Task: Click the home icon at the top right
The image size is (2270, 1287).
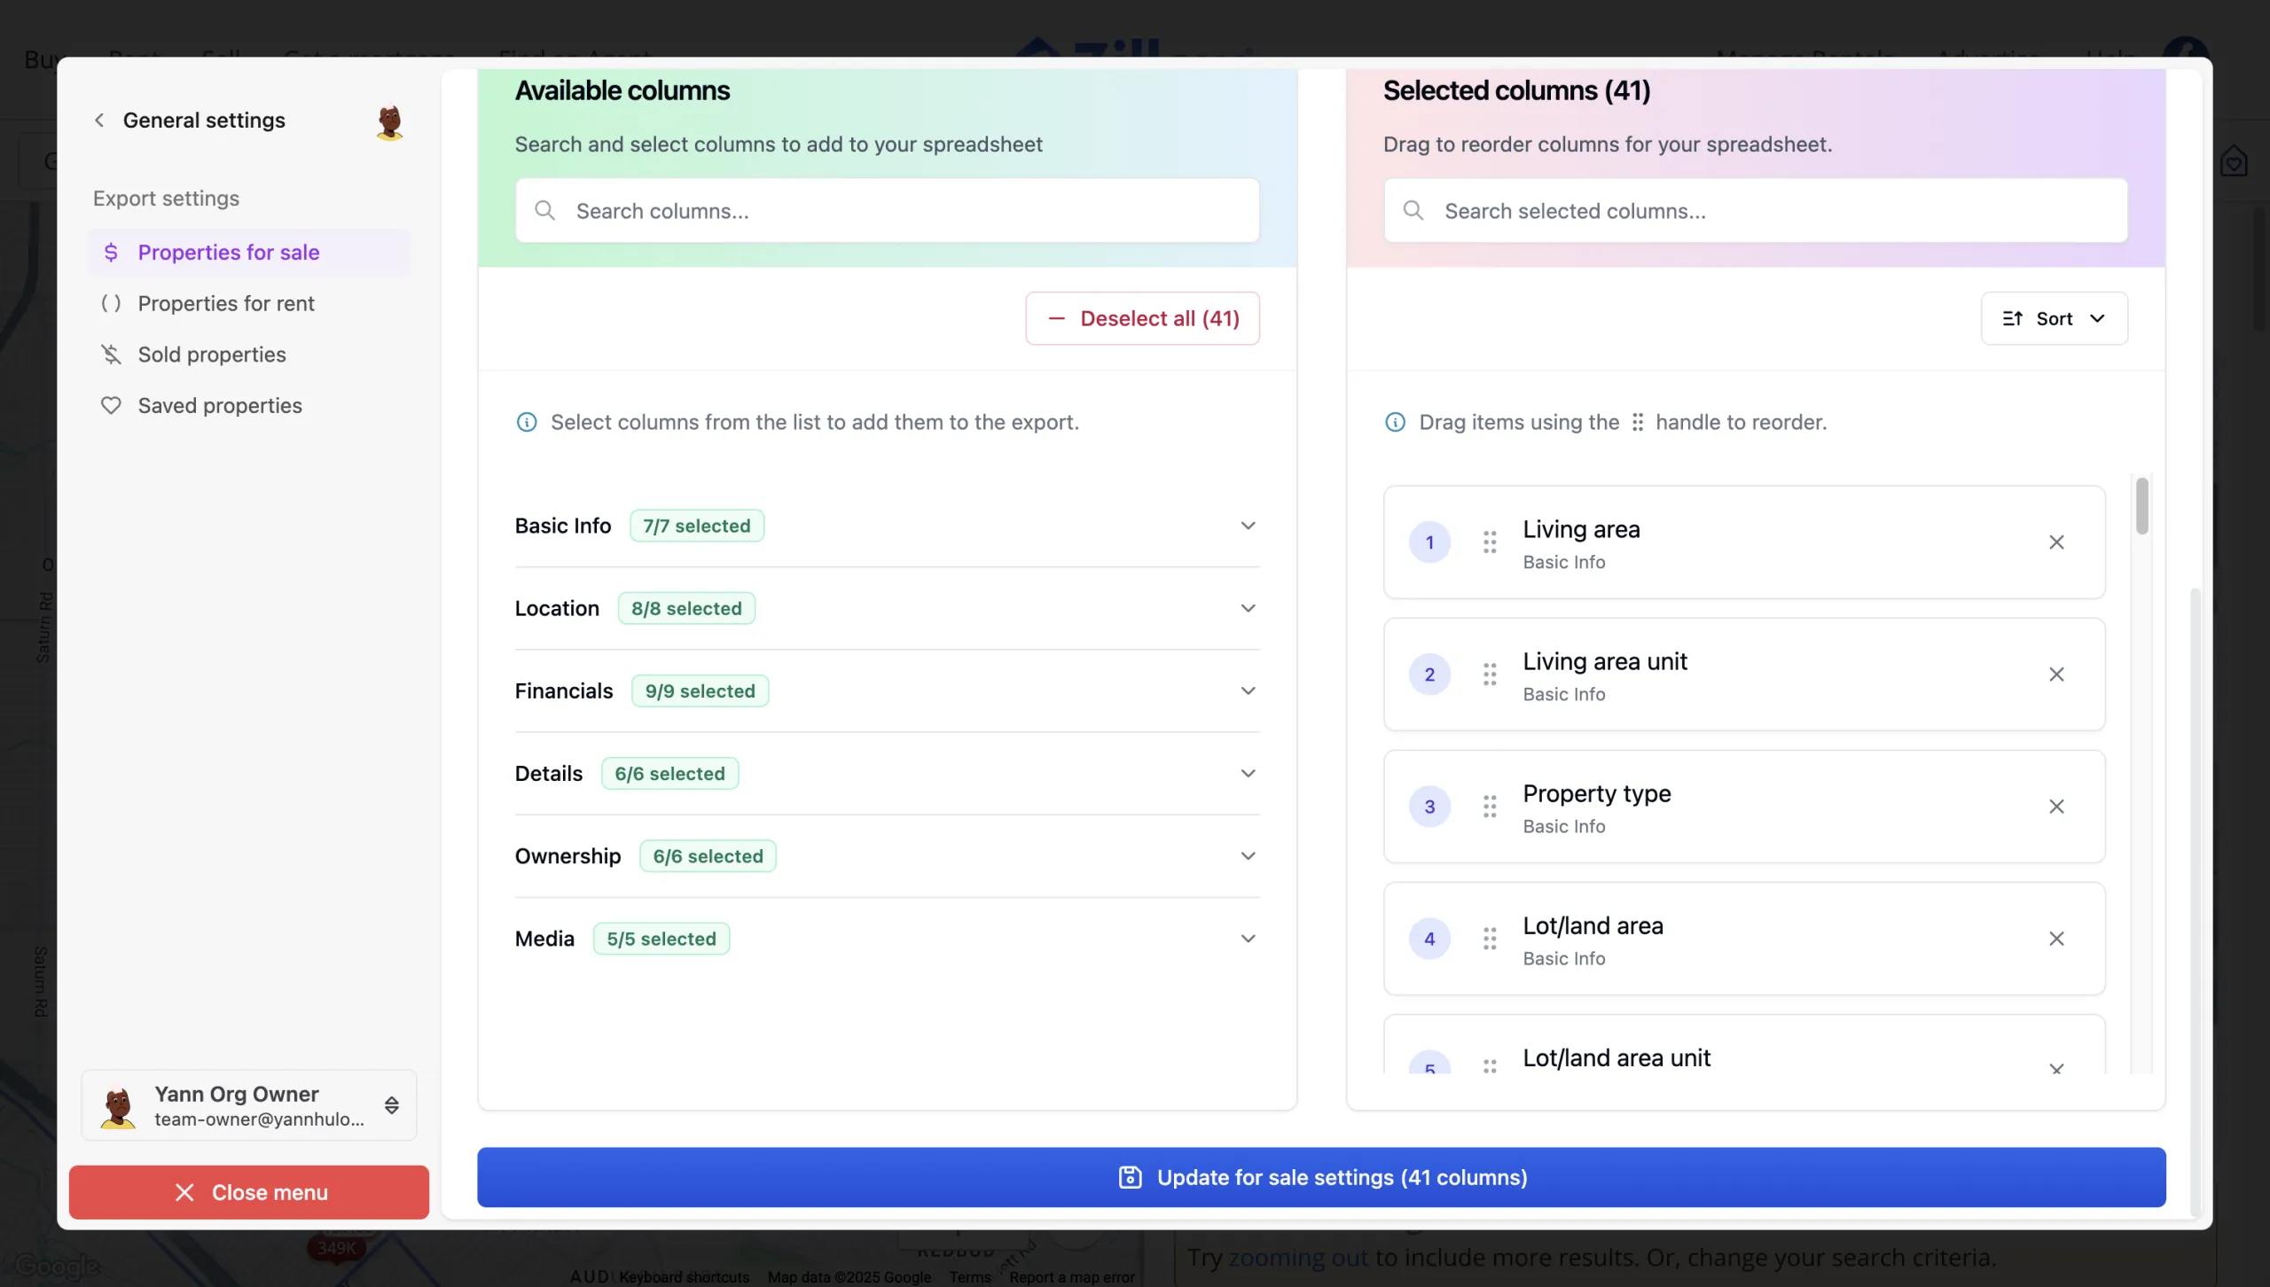Action: coord(2235,160)
